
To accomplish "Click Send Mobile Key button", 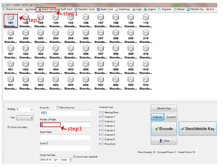I will click(198, 128).
